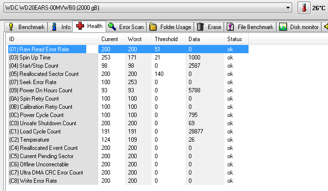Image resolution: width=328 pixels, height=191 pixels.
Task: Select the (C6) Offline Uncorrectable row
Action: click(x=128, y=164)
